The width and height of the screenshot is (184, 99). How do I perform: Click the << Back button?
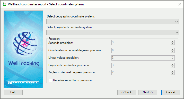pos(127,92)
